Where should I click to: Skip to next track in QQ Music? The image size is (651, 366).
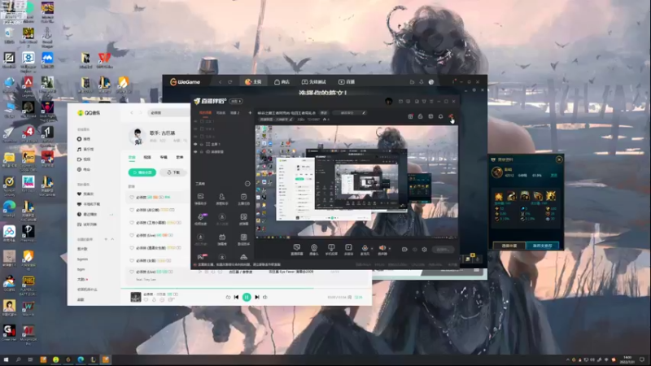click(257, 297)
